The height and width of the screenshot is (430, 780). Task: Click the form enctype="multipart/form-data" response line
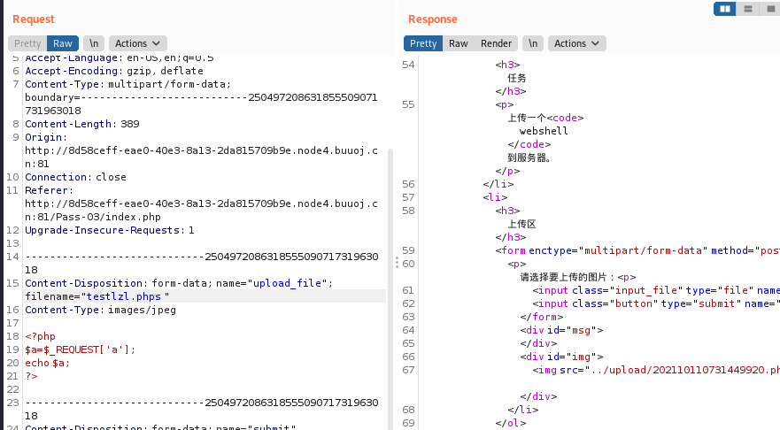coord(637,250)
